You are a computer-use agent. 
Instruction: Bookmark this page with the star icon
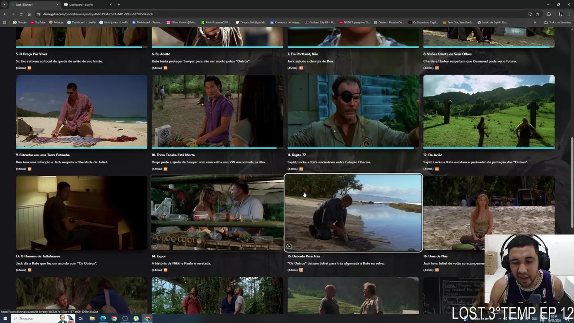tap(537, 14)
